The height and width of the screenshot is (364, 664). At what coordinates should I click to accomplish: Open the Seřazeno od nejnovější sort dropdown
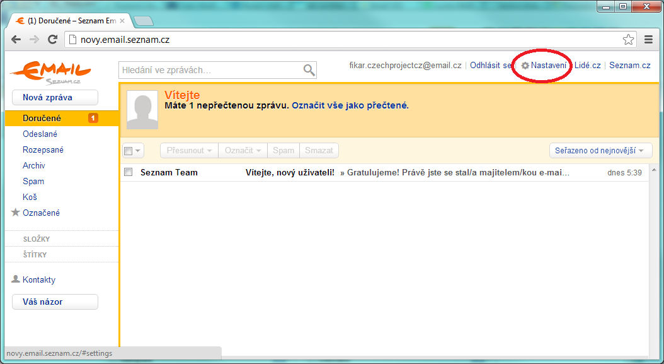click(x=600, y=150)
